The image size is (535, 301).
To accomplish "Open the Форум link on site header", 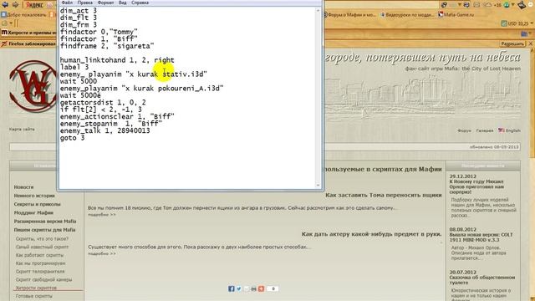I will tap(464, 130).
